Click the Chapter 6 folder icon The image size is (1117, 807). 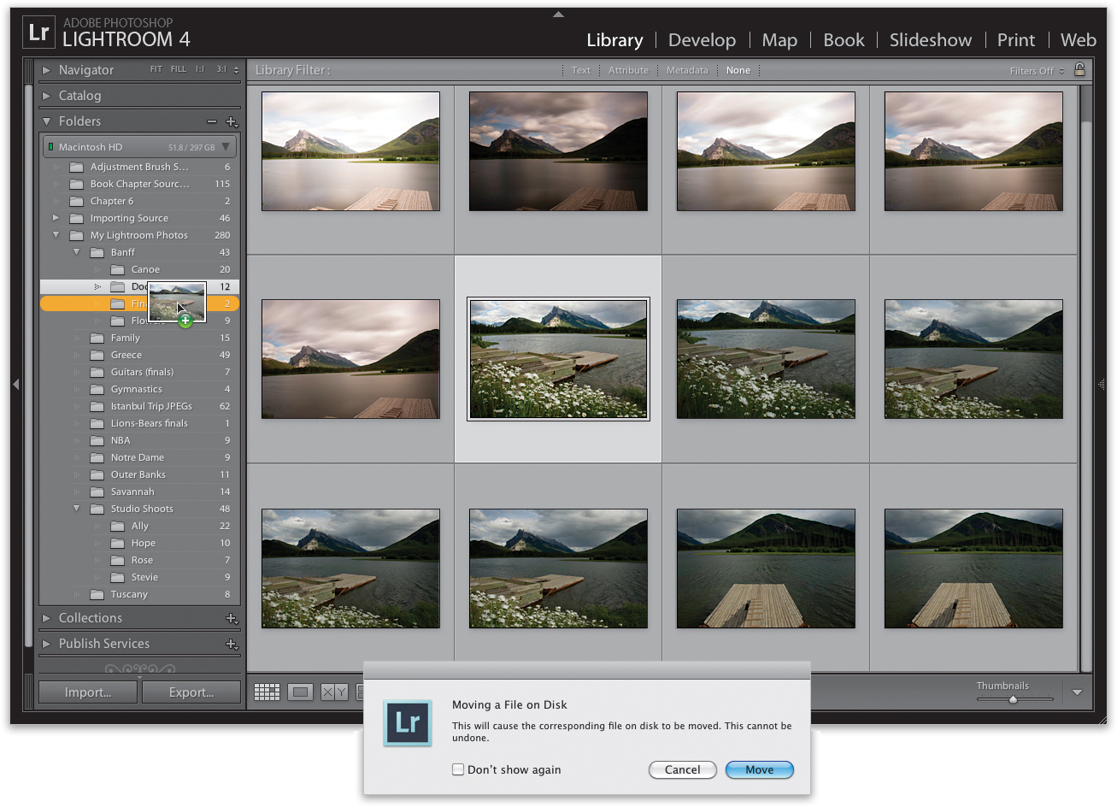77,201
